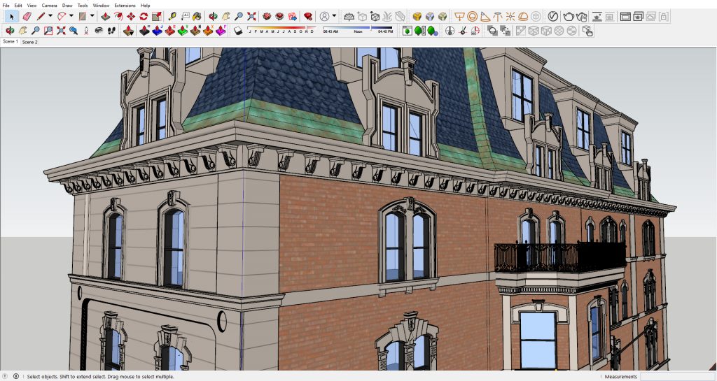
Task: Pick the Tape Measure tool
Action: click(x=173, y=15)
